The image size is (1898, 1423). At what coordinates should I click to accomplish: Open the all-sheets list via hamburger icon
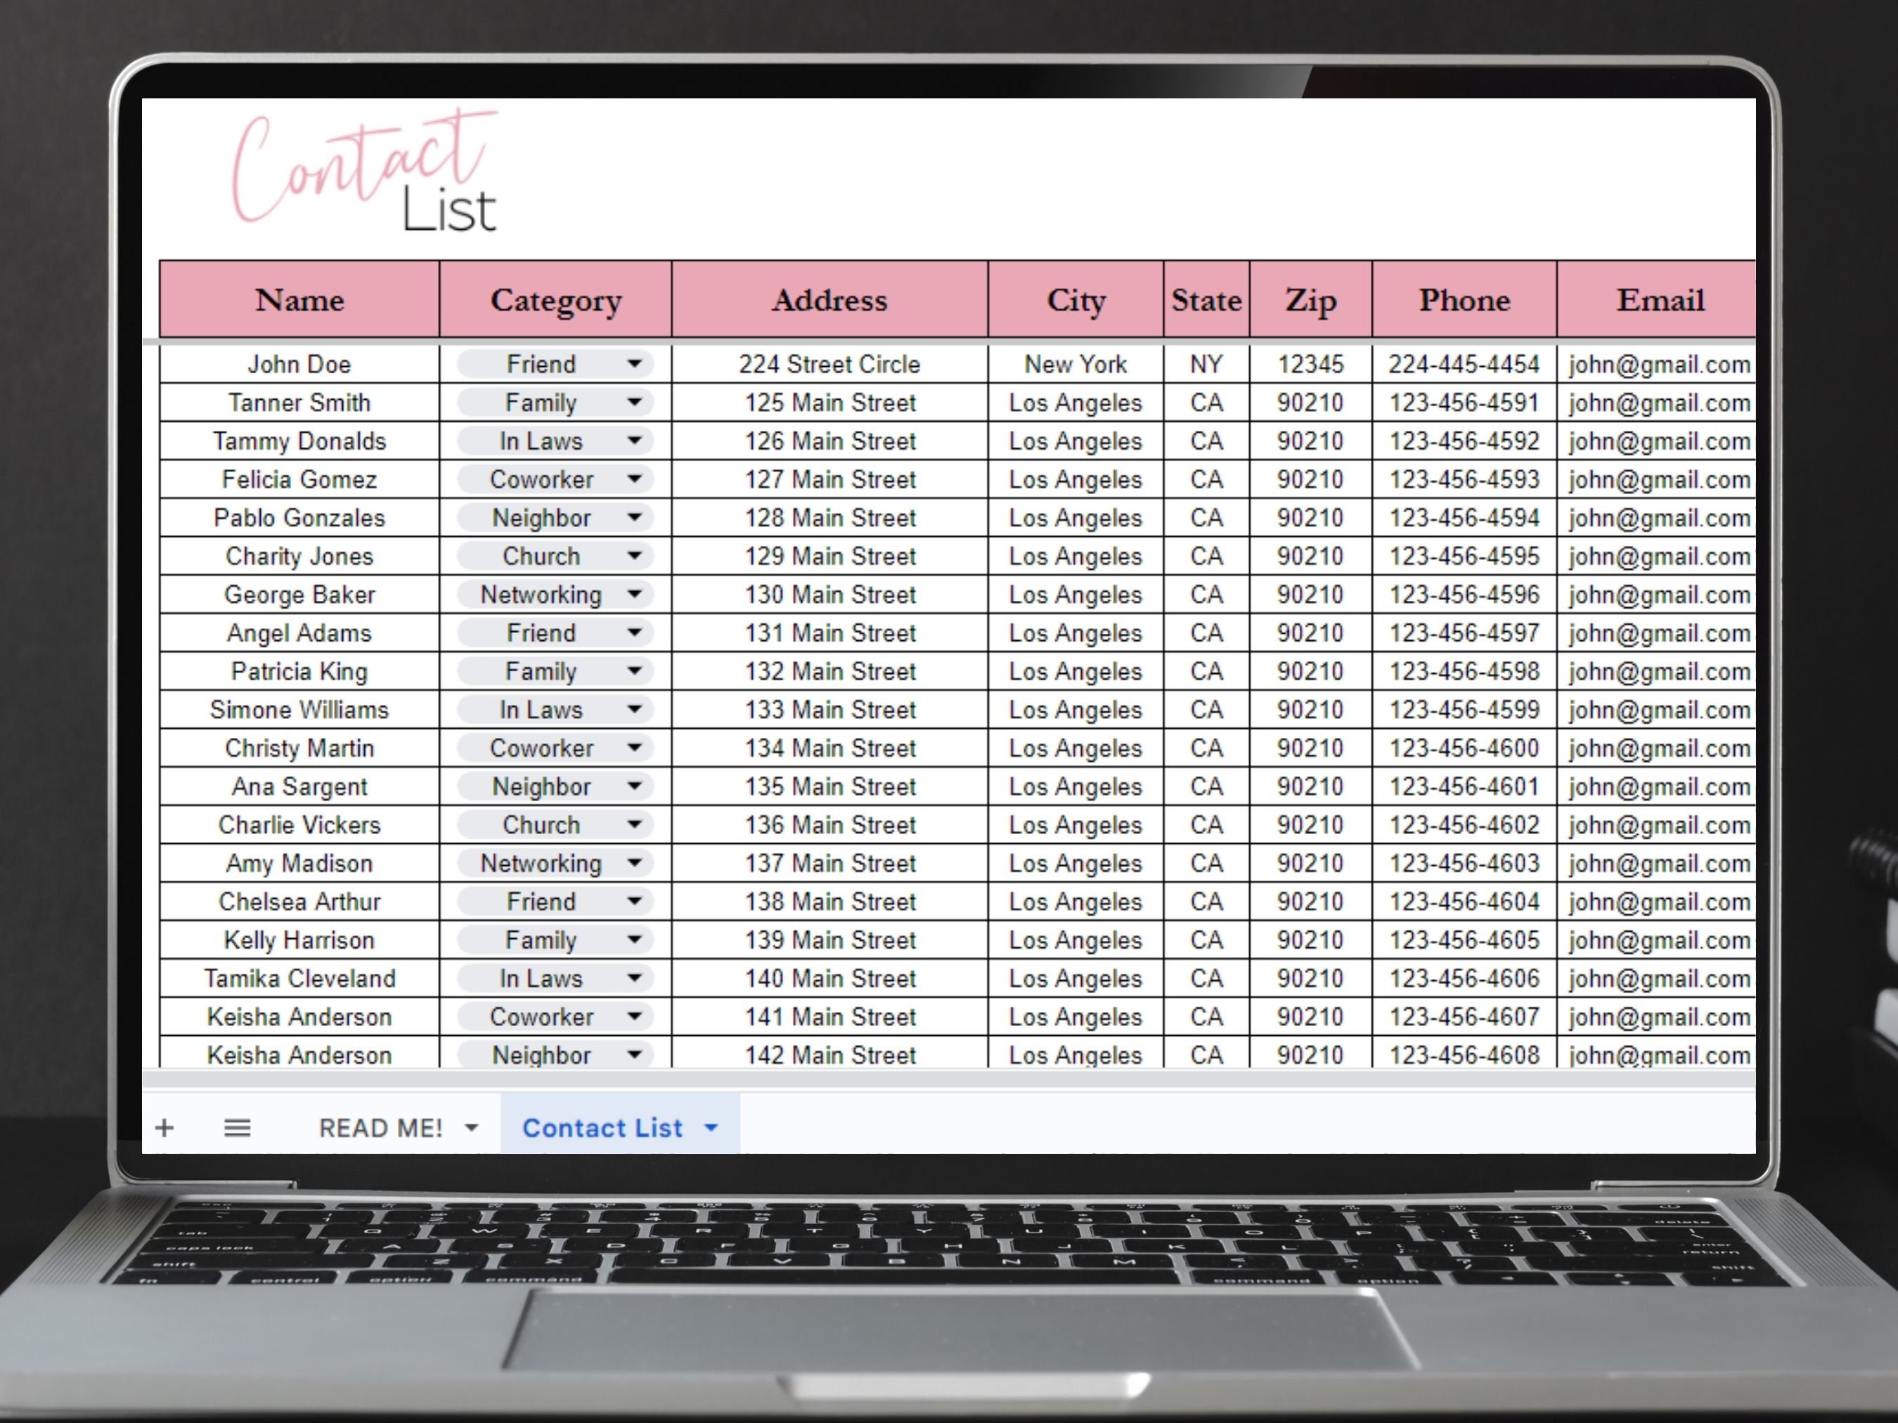(x=238, y=1127)
